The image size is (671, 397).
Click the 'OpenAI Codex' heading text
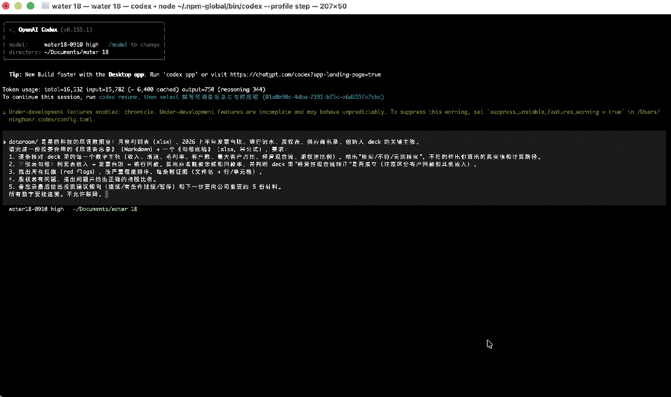[x=38, y=29]
